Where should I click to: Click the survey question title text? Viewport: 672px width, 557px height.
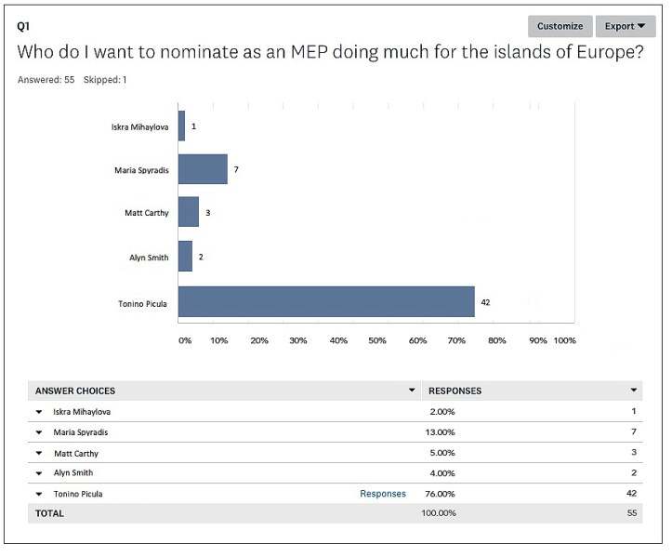tap(331, 53)
